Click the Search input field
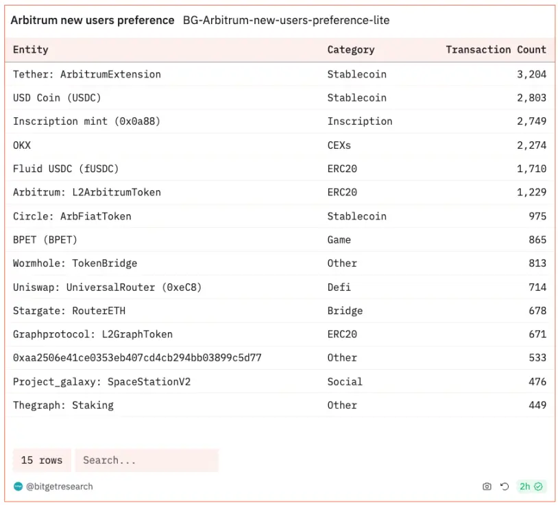 pos(147,460)
